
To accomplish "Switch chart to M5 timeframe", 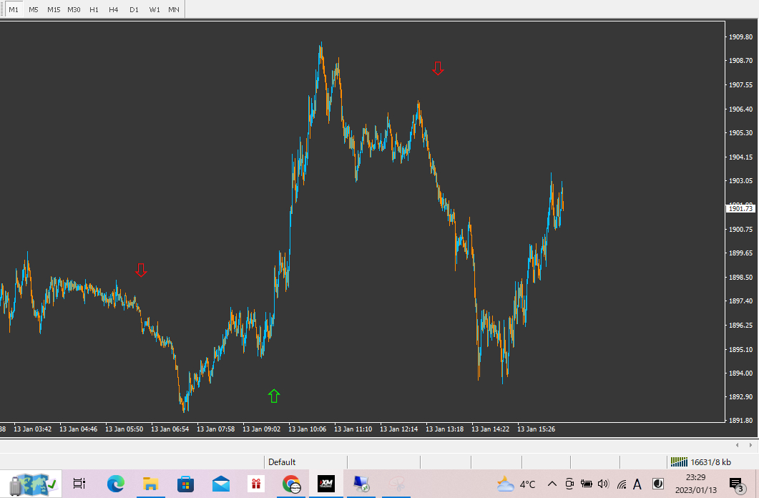I will [x=34, y=10].
